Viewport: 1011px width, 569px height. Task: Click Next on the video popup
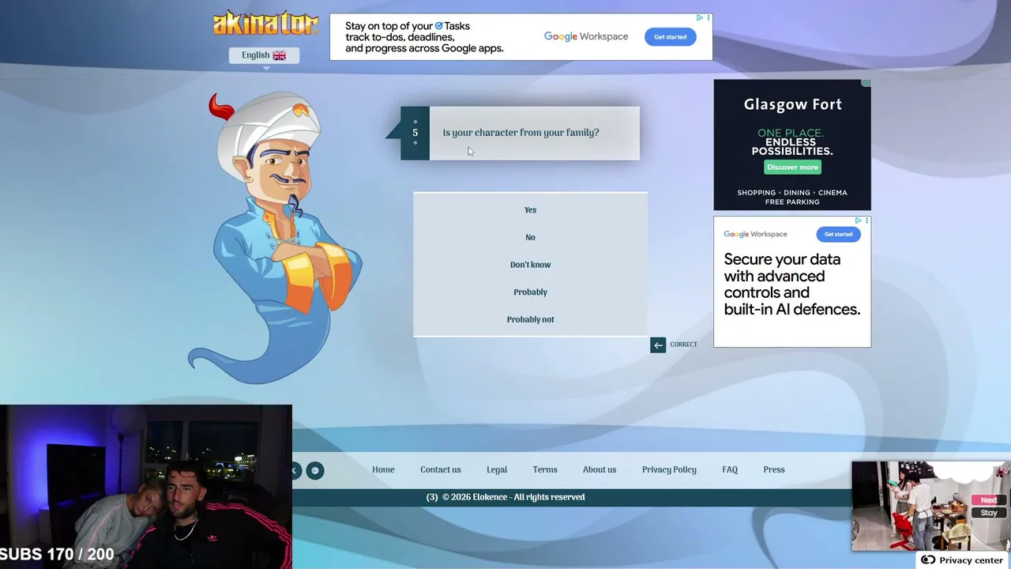[988, 500]
